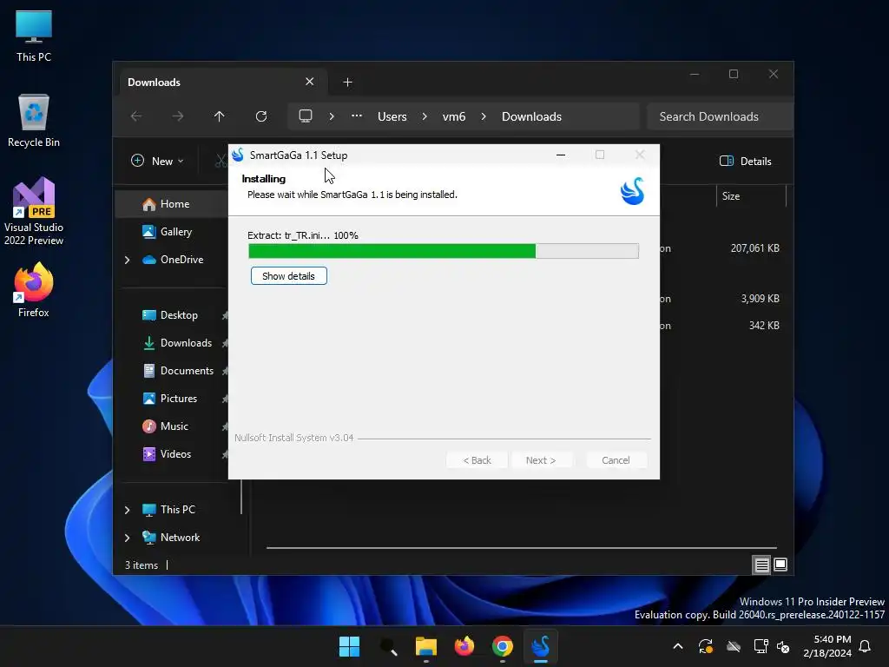Click the Back button in installer
Viewport: 889px width, 667px height.
477,460
